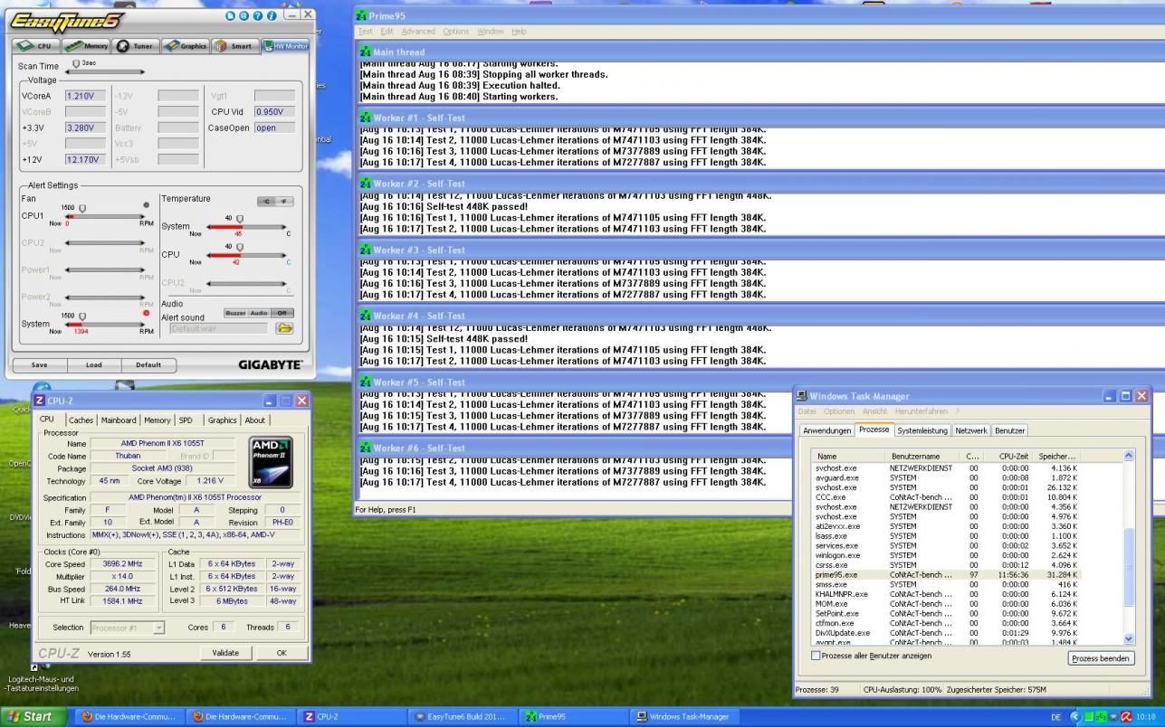Click the CPU-Z title bar icon
The height and width of the screenshot is (727, 1165).
[40, 401]
